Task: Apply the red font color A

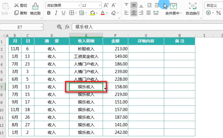Action: [103, 13]
